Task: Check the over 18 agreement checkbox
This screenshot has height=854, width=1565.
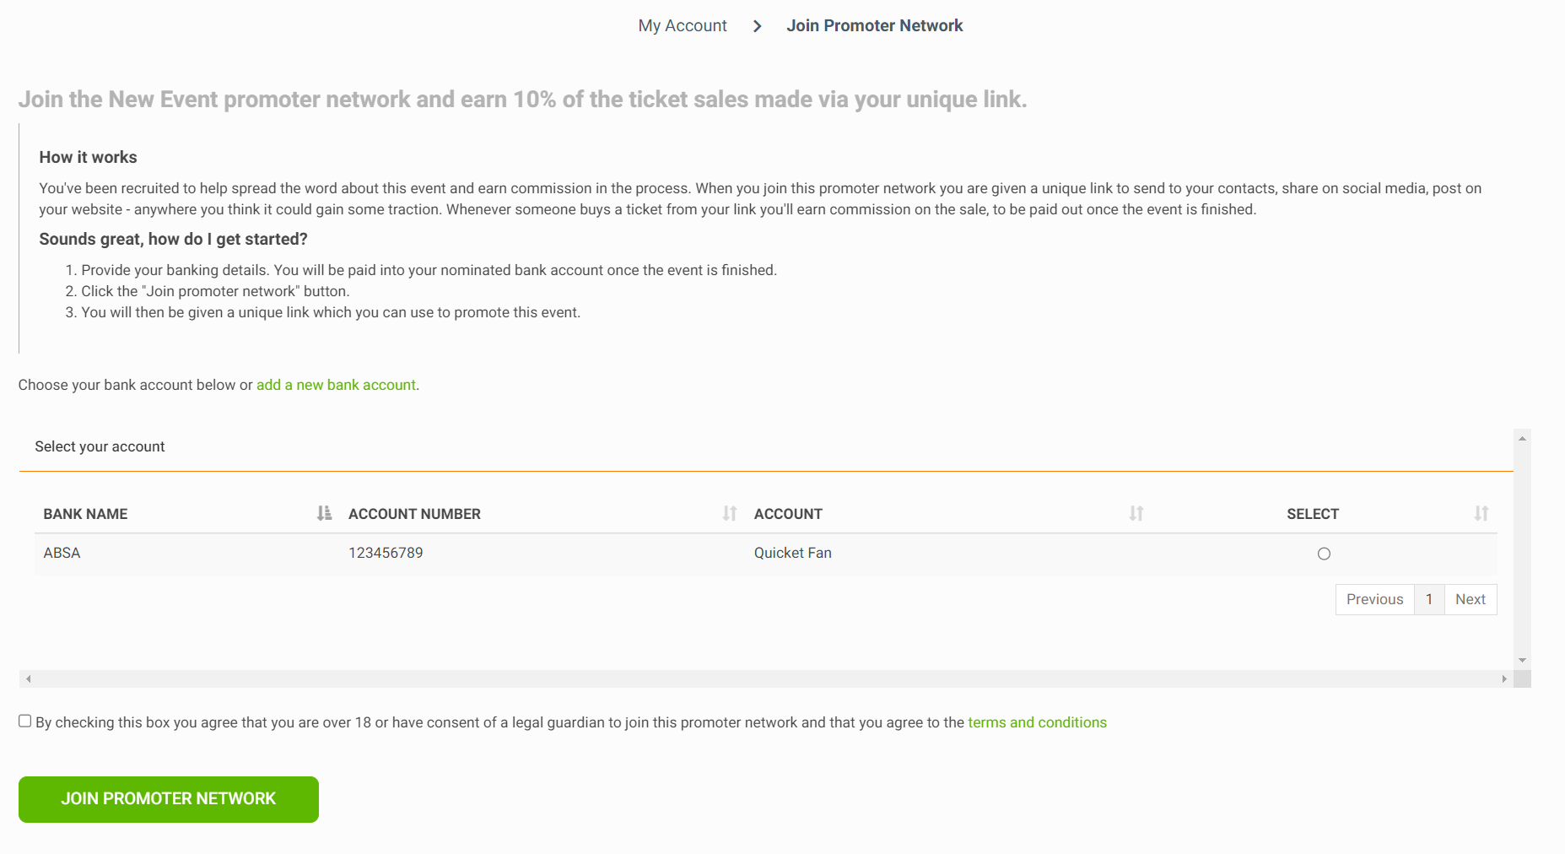Action: tap(25, 721)
